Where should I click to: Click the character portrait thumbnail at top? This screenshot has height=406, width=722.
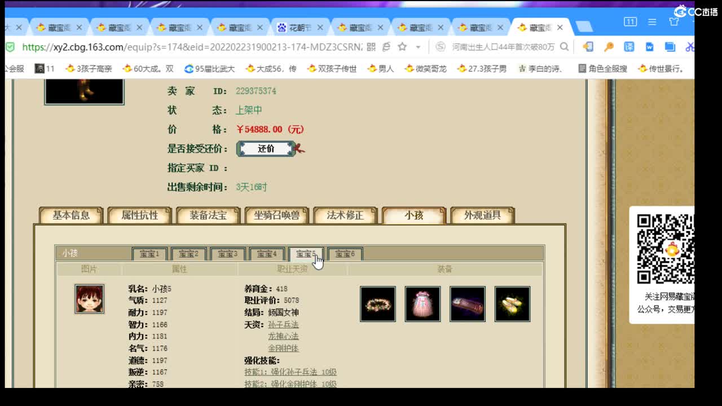coord(84,91)
